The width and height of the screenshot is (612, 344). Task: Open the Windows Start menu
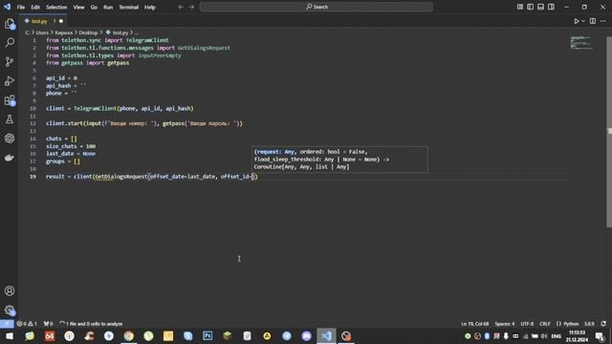10,335
